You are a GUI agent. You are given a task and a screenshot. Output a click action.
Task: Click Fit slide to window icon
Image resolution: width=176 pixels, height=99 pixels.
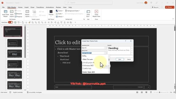[x=174, y=92]
